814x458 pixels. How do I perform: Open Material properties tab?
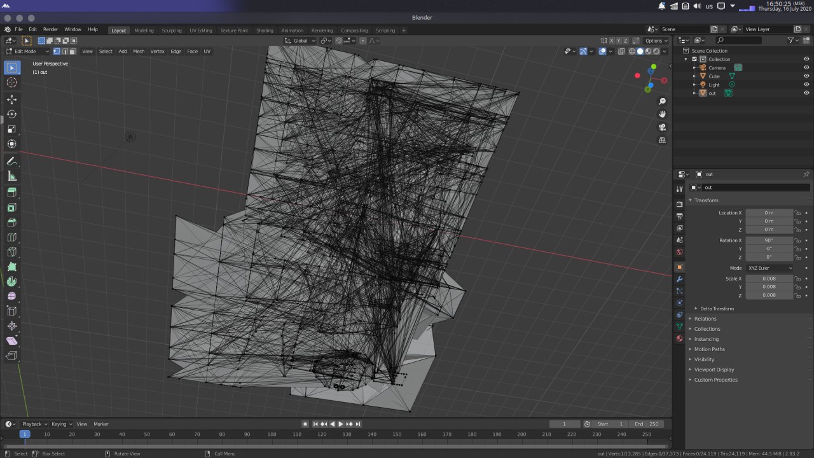coord(679,338)
